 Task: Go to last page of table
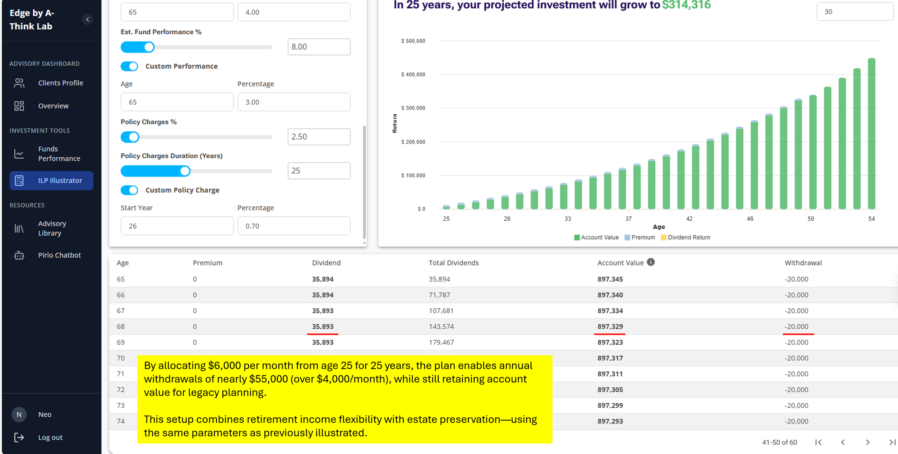[x=892, y=442]
